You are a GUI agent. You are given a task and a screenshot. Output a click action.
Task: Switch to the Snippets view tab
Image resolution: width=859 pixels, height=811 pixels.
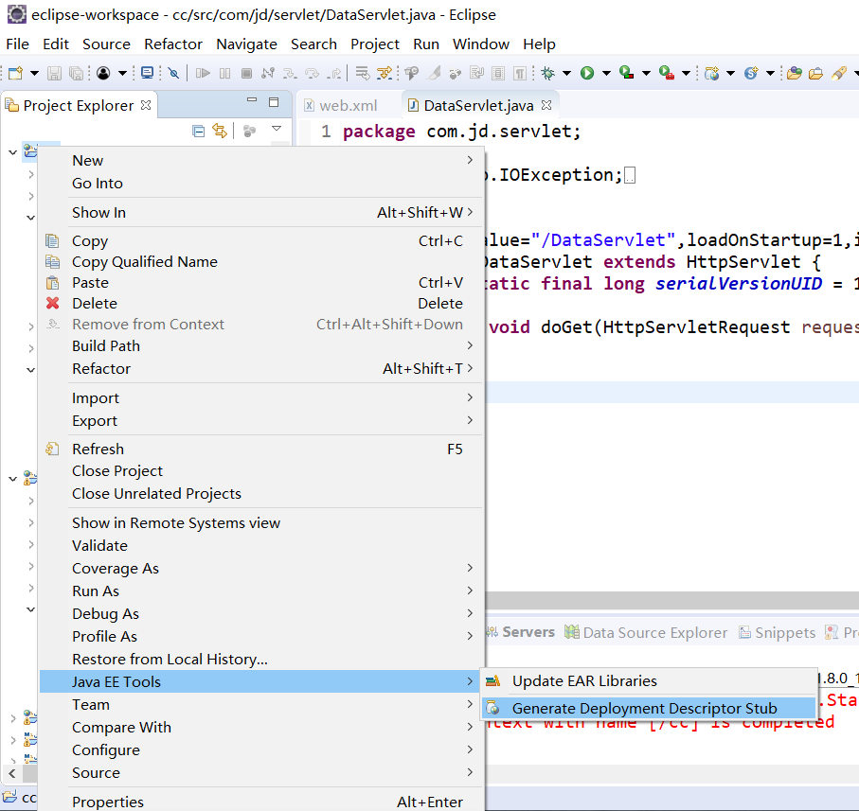click(x=778, y=632)
